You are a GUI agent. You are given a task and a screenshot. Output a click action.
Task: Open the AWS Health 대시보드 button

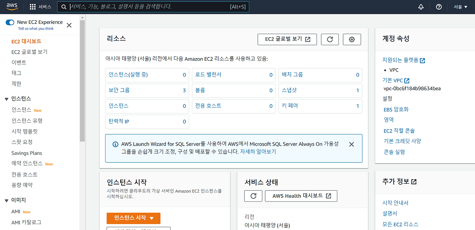[301, 196]
